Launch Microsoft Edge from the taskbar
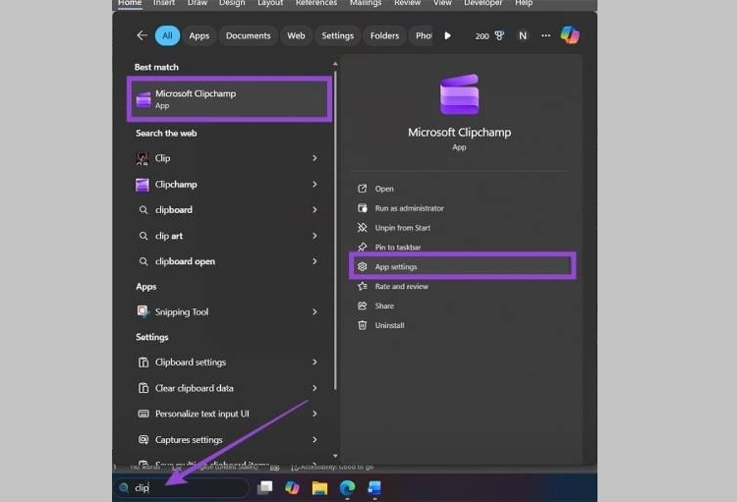 (347, 488)
